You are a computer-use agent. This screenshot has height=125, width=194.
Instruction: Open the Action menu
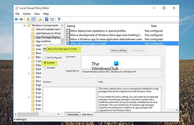coord(27,14)
